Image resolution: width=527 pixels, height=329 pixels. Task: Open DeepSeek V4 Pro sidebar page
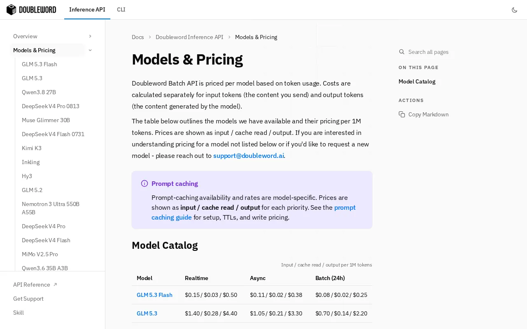[x=44, y=226]
